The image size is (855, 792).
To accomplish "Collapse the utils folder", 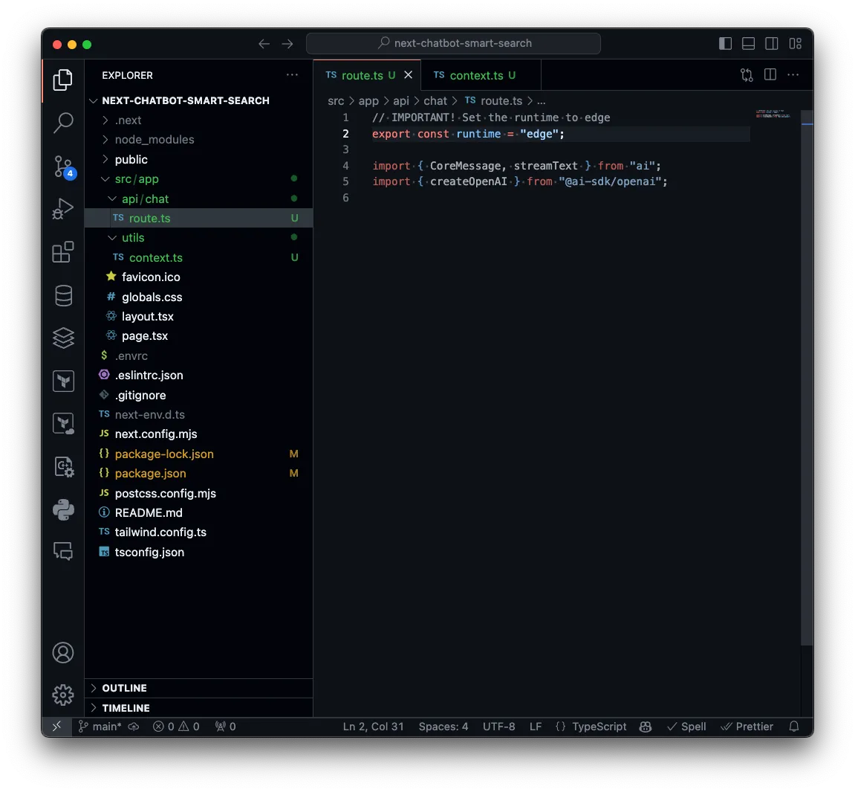I will (x=199, y=237).
